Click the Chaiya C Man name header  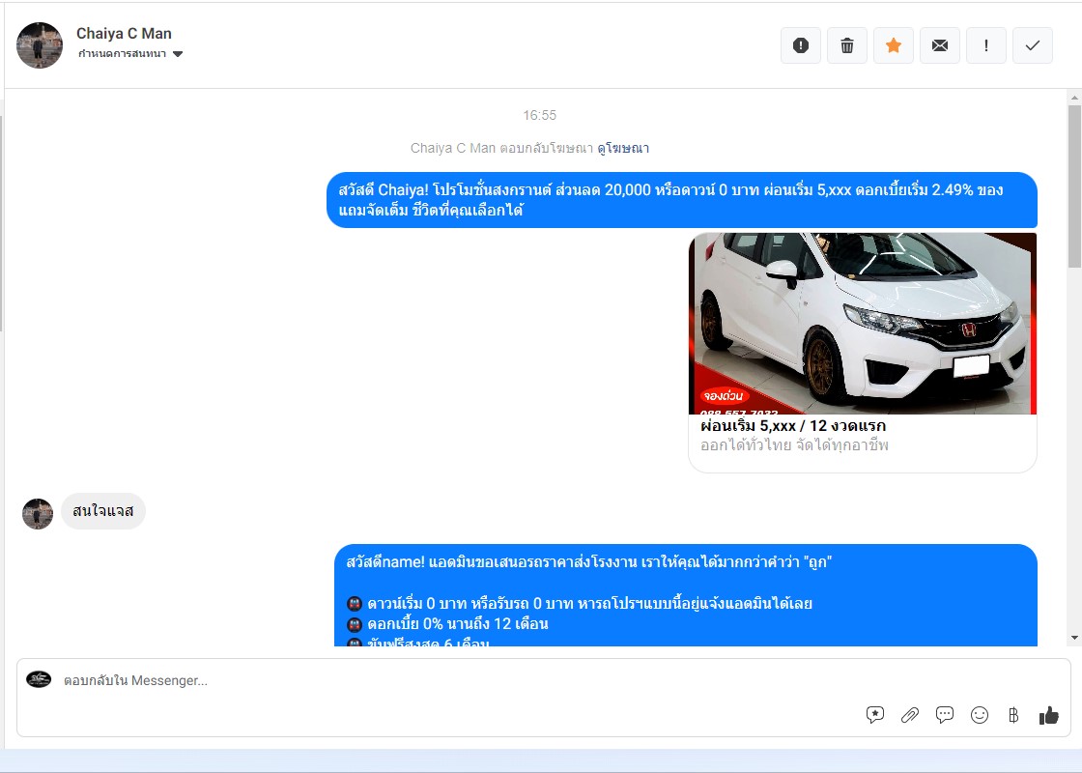click(124, 34)
